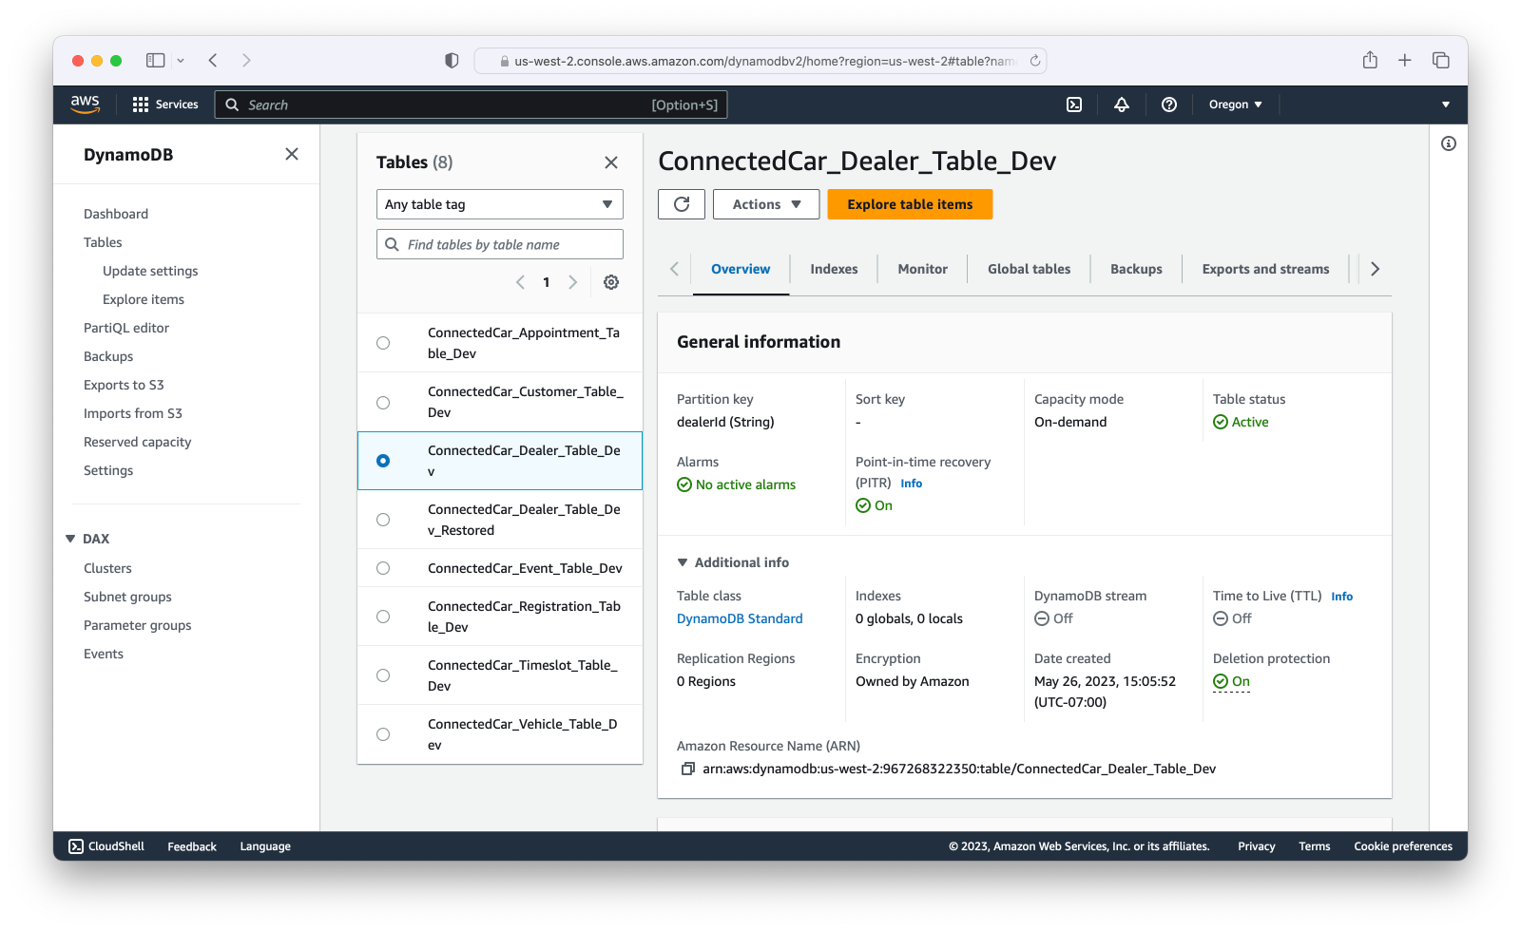This screenshot has width=1521, height=931.
Task: Toggle the Safari sidebar
Action: click(x=156, y=60)
